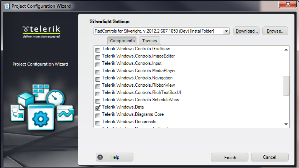This screenshot has height=168, width=299.
Task: Tick Telerik.Windows.Controls.RichTextBoxUI checkbox
Action: click(x=98, y=94)
